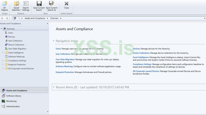Open the User State Migration link

tap(65, 60)
